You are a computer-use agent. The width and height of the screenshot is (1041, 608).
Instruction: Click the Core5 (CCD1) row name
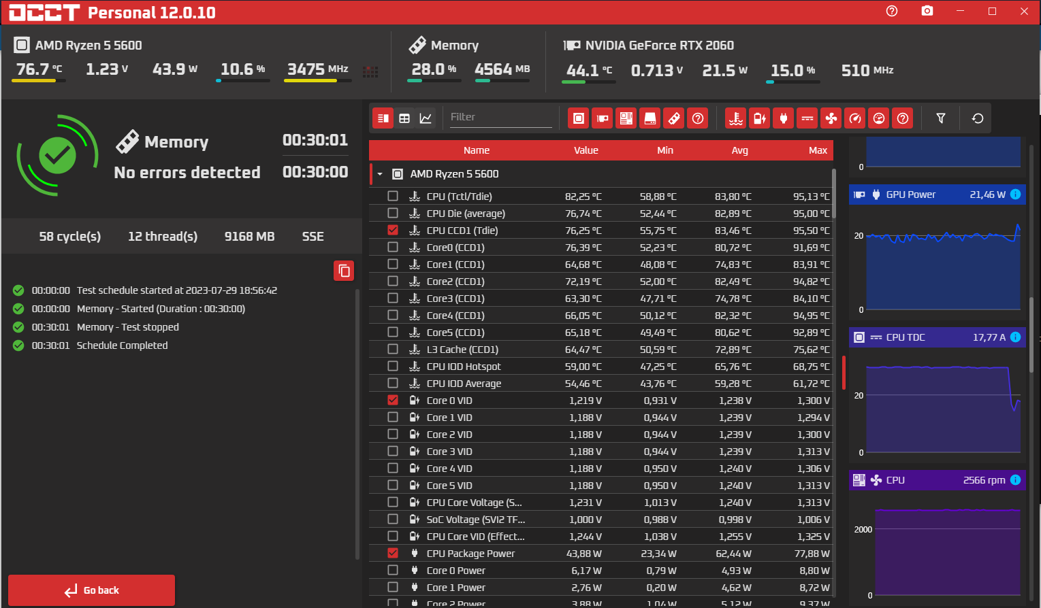click(455, 333)
